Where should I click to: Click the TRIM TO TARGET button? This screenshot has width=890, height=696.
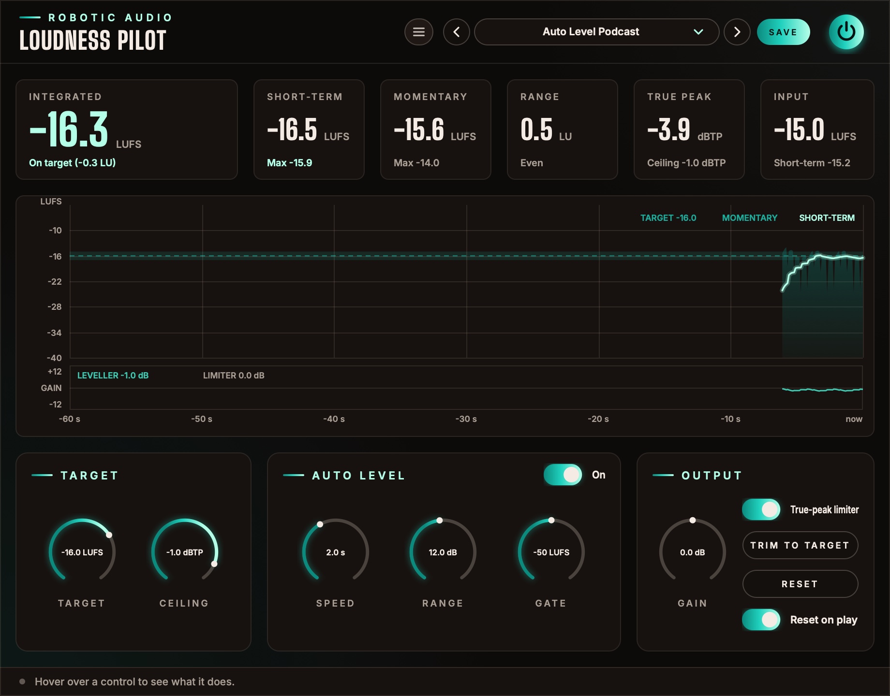click(800, 545)
